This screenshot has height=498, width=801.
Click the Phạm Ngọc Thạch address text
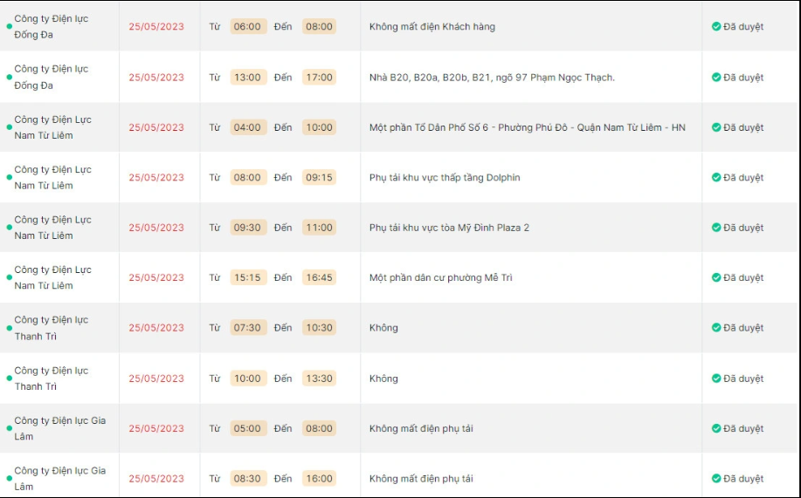point(492,78)
